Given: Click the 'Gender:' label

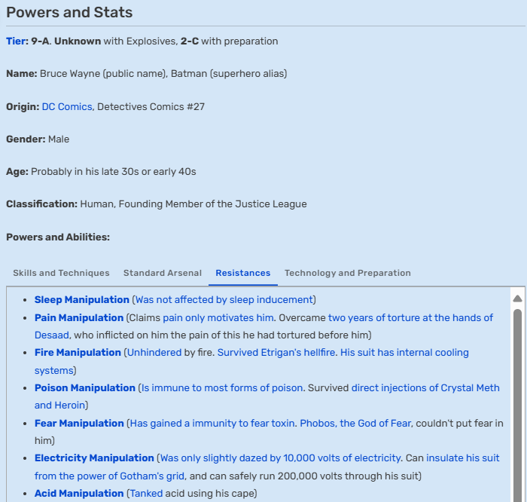Looking at the screenshot, I should pyautogui.click(x=26, y=139).
